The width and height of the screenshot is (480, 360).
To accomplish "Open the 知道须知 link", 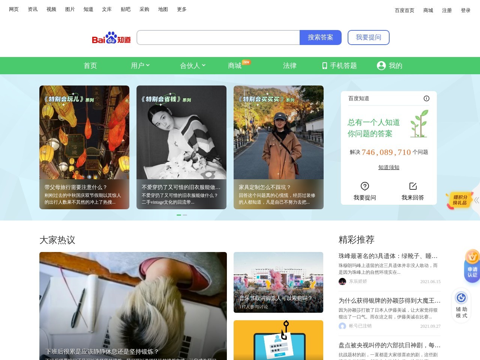I will [389, 167].
